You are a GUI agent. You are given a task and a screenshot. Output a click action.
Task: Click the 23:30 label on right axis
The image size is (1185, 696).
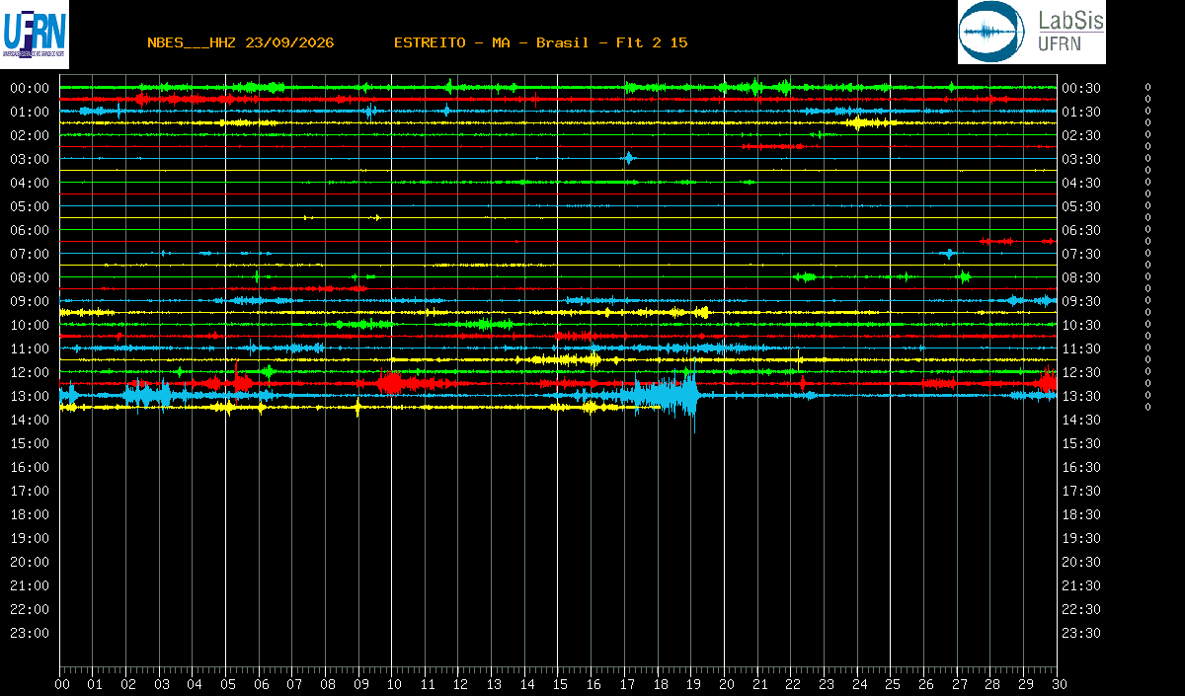pyautogui.click(x=1081, y=633)
